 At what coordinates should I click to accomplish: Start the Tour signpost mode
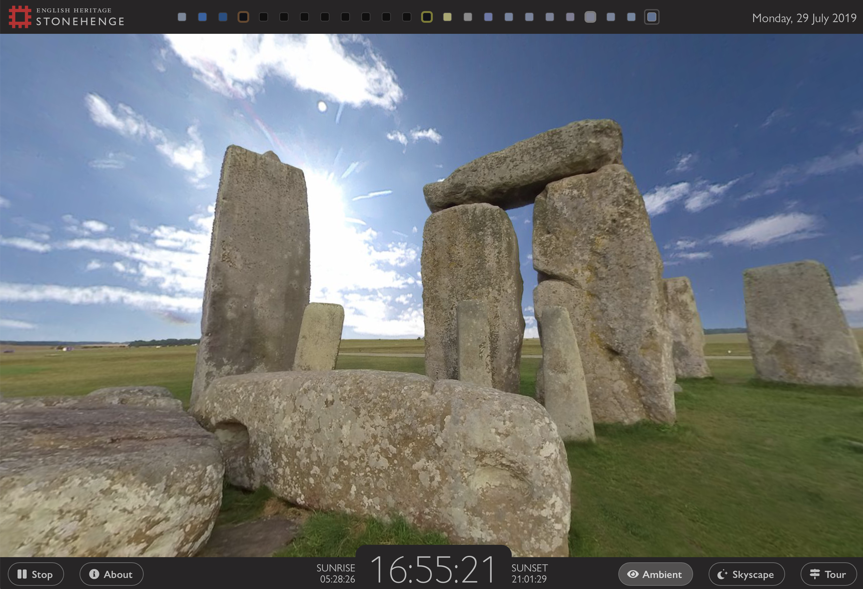(829, 574)
